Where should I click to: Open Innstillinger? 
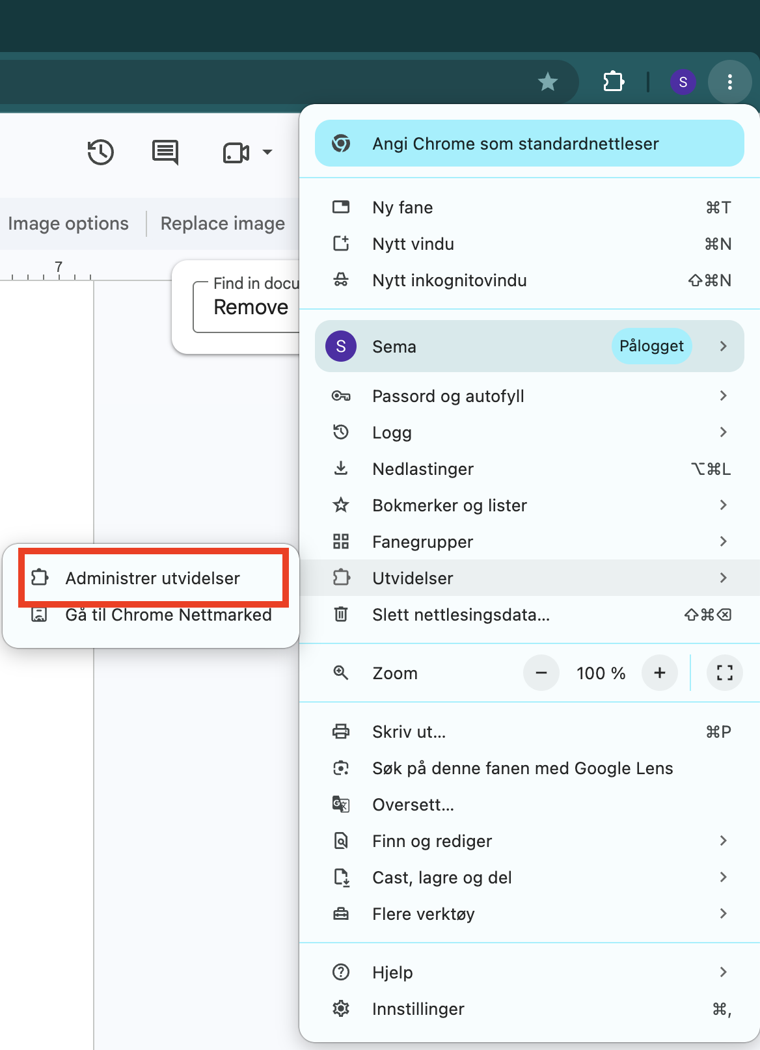[530, 1009]
